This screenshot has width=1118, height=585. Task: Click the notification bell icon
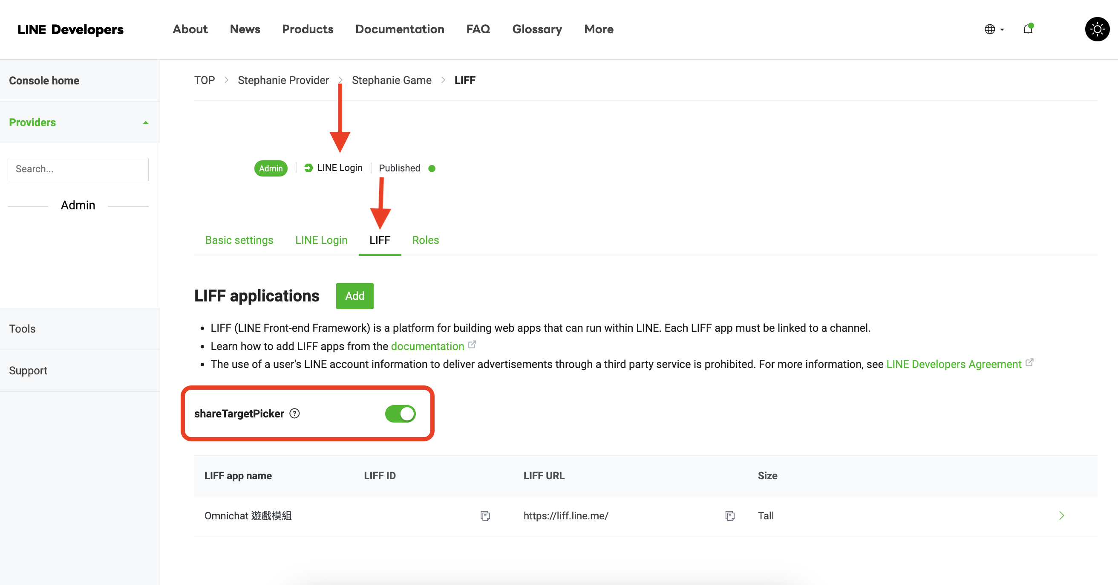click(1027, 29)
